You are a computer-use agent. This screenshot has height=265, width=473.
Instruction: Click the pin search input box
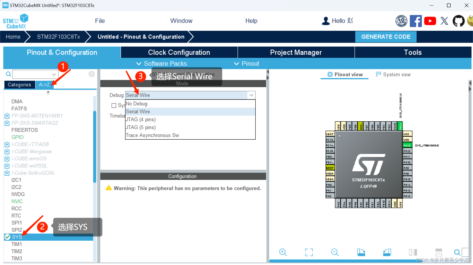coord(465,252)
